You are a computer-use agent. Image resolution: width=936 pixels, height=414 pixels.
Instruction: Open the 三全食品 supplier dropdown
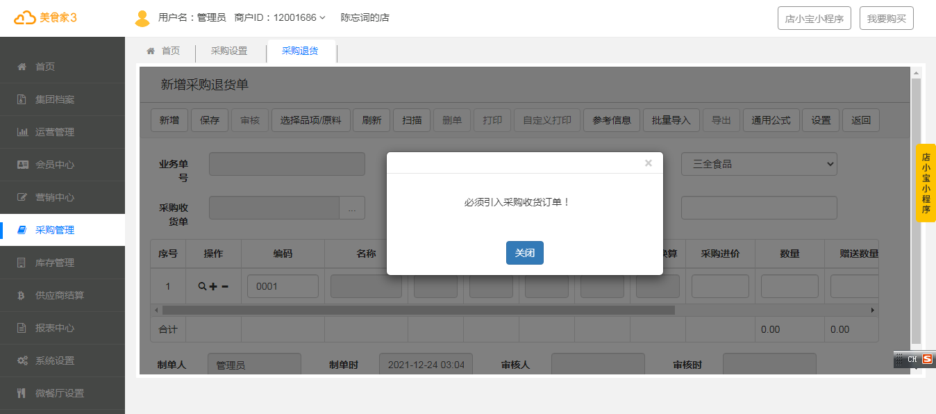coord(759,164)
